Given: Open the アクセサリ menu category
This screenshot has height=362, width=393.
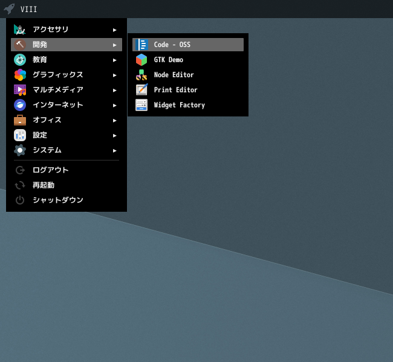Looking at the screenshot, I should pyautogui.click(x=67, y=30).
